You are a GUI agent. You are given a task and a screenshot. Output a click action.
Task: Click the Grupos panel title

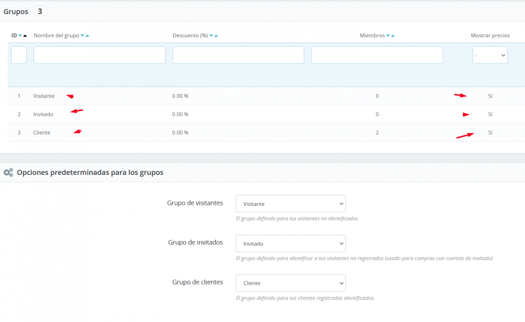(16, 12)
